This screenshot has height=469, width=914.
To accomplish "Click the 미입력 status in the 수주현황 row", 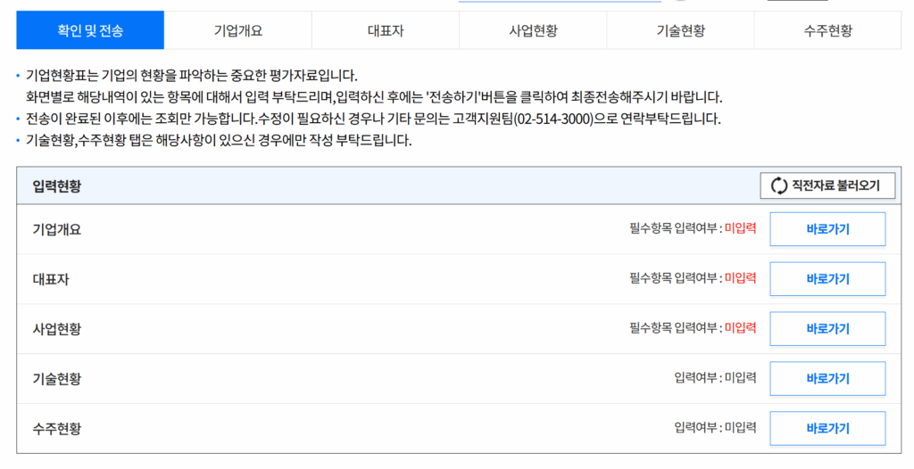I will (740, 428).
